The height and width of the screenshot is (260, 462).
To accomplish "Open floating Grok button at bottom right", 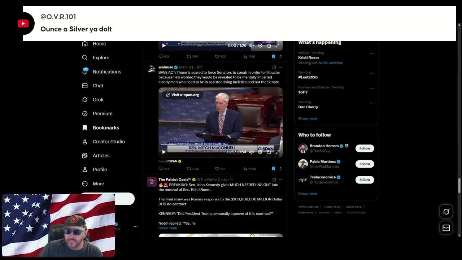I will click(446, 212).
